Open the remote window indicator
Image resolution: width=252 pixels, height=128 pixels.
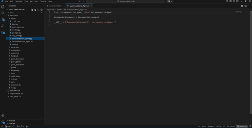(2, 126)
